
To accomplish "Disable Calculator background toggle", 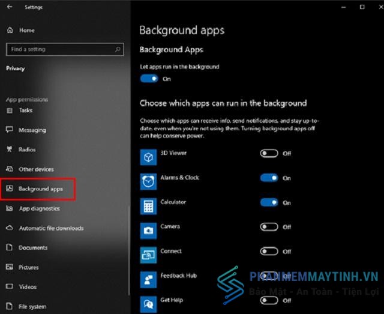I will (x=269, y=203).
